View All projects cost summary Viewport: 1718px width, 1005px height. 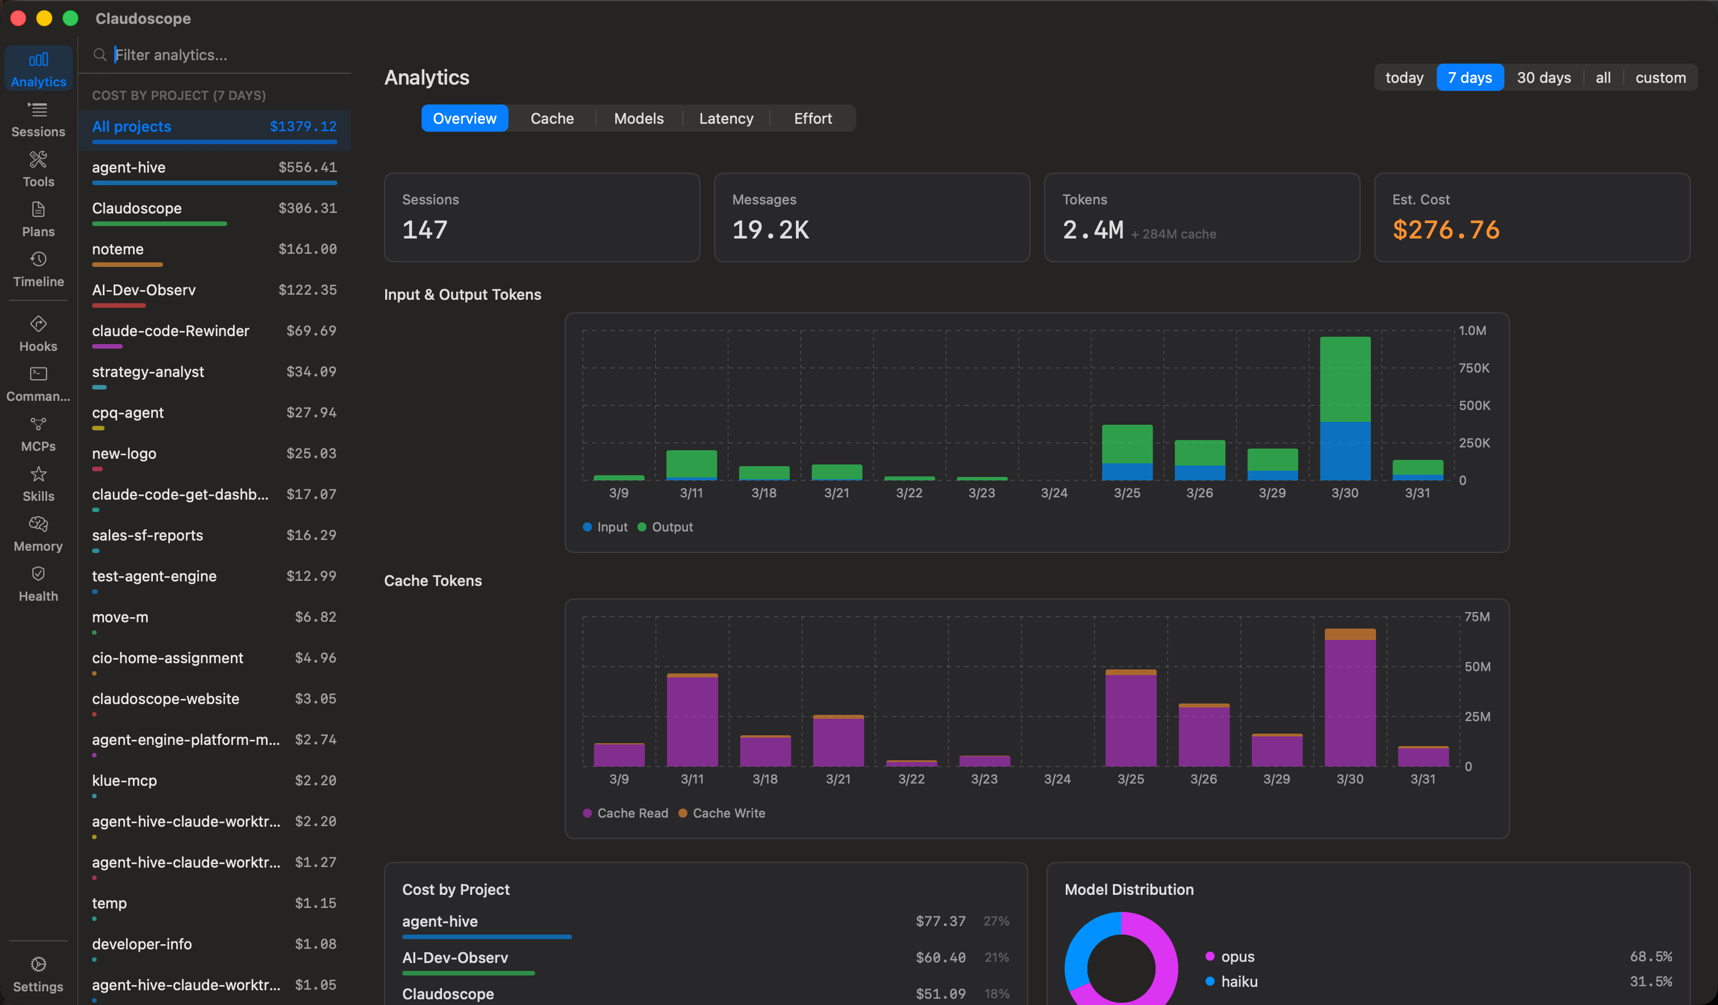pos(214,127)
